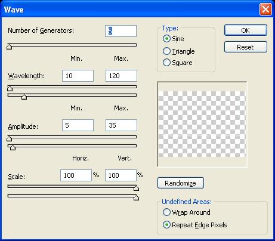Click the Vertical Scale percent field
275x241 pixels.
click(120, 175)
